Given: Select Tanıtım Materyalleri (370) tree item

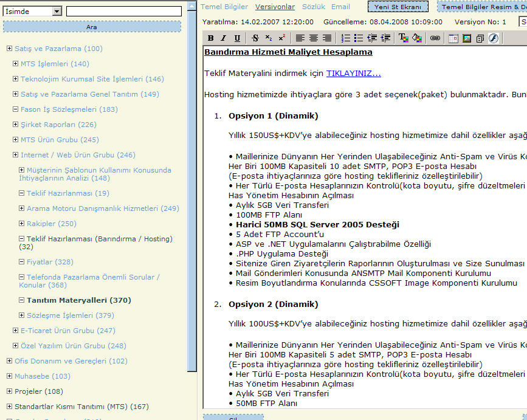Looking at the screenshot, I should click(x=79, y=300).
